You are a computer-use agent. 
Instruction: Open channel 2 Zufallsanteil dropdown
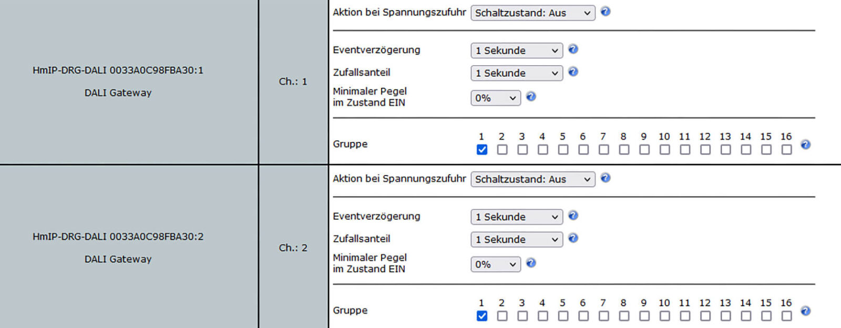click(x=516, y=240)
